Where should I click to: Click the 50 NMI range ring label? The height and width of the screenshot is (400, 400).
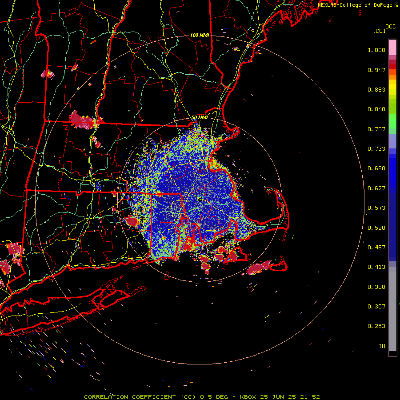(x=200, y=118)
